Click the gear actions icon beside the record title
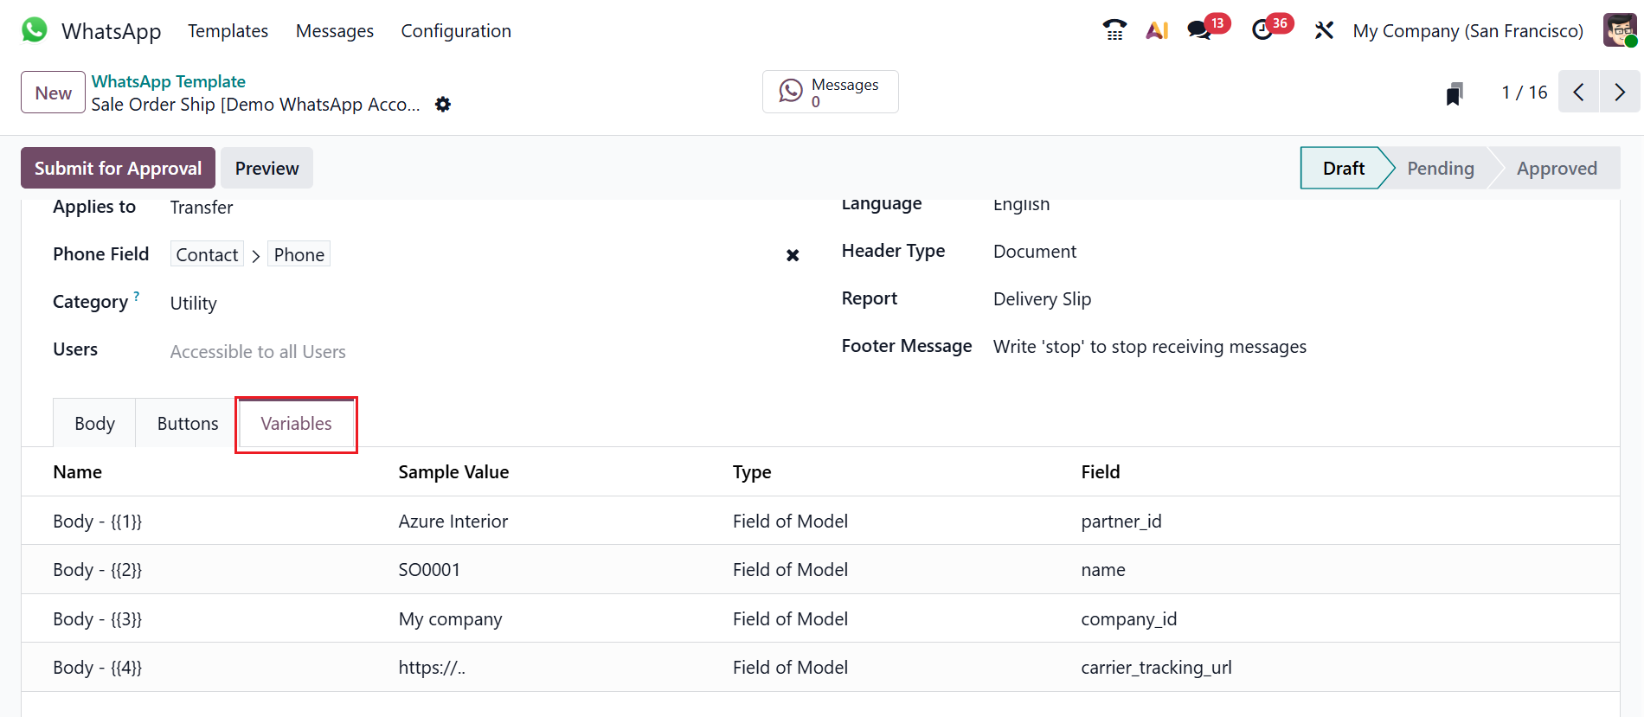Viewport: 1644px width, 717px height. tap(443, 105)
